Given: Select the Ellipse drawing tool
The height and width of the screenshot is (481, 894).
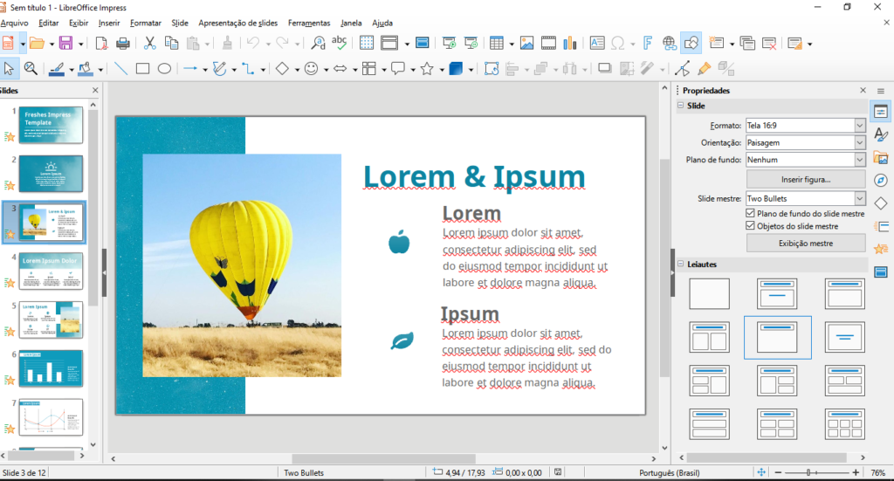Looking at the screenshot, I should pyautogui.click(x=163, y=69).
